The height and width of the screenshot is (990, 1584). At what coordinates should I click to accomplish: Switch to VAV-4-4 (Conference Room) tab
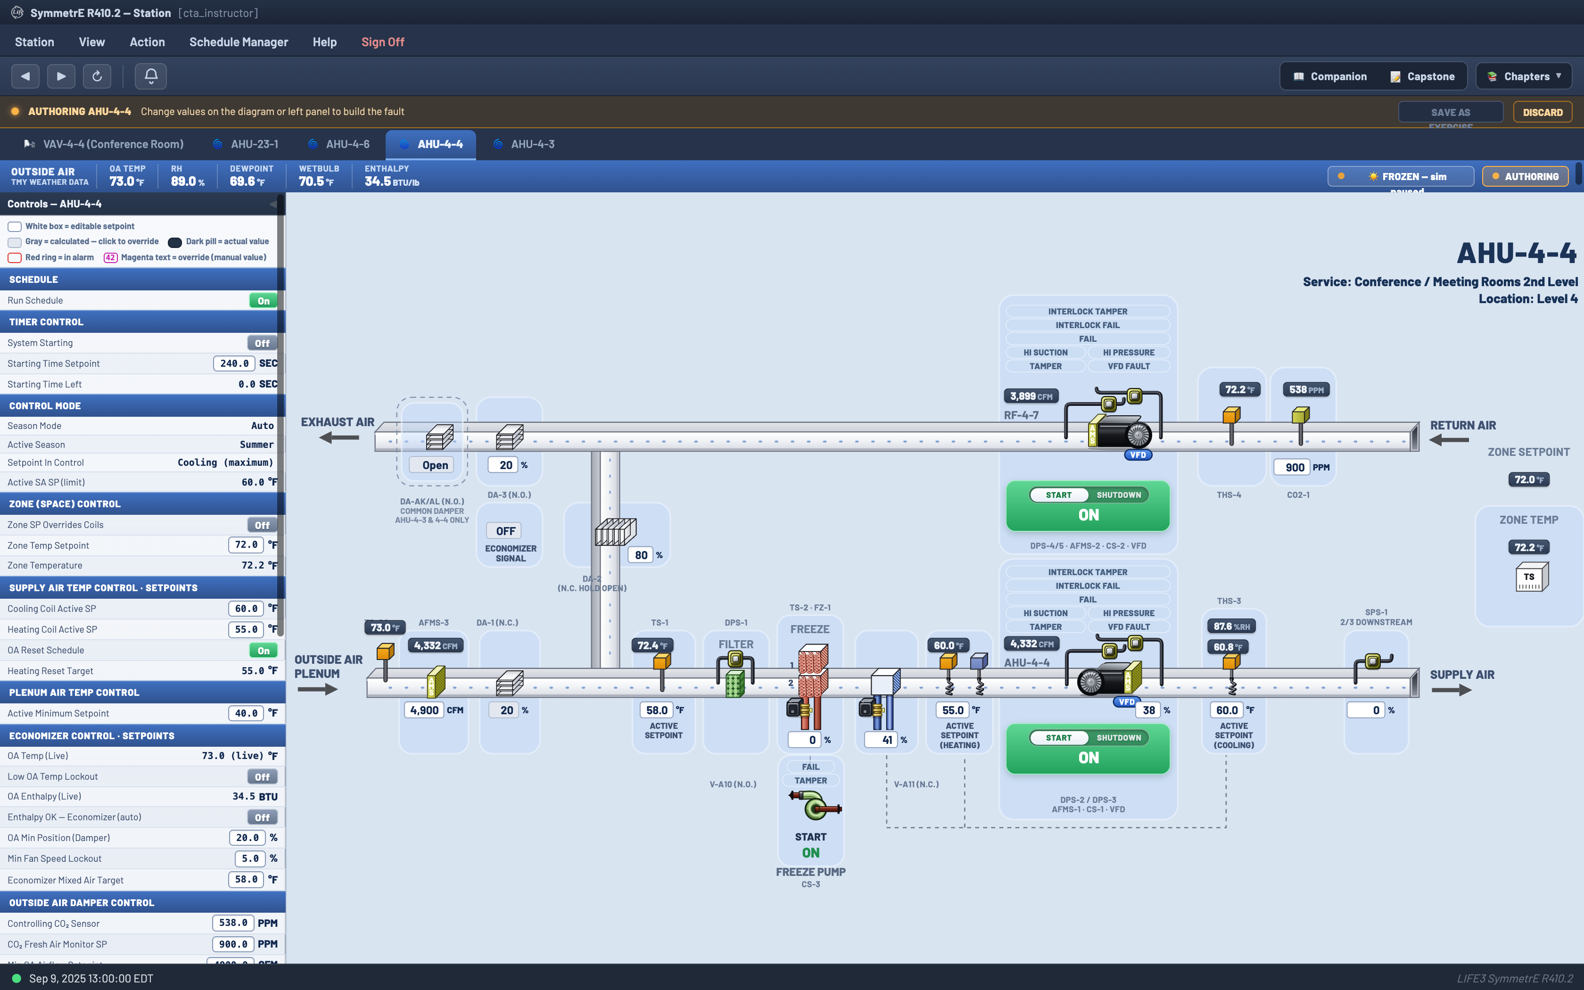pyautogui.click(x=103, y=144)
